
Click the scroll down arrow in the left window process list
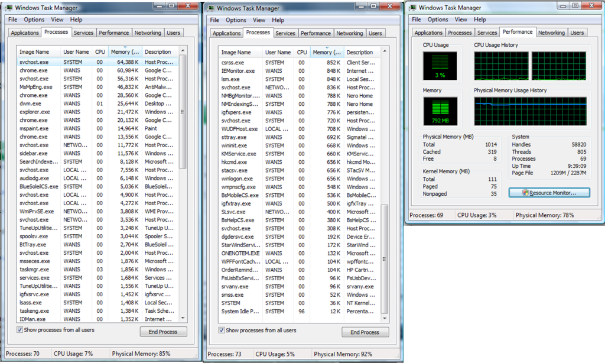(x=183, y=318)
